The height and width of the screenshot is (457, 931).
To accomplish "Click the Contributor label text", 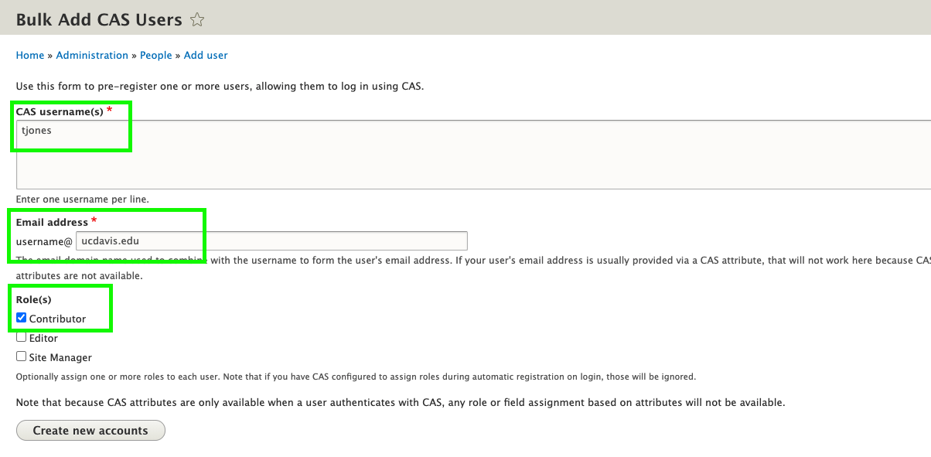I will point(58,319).
